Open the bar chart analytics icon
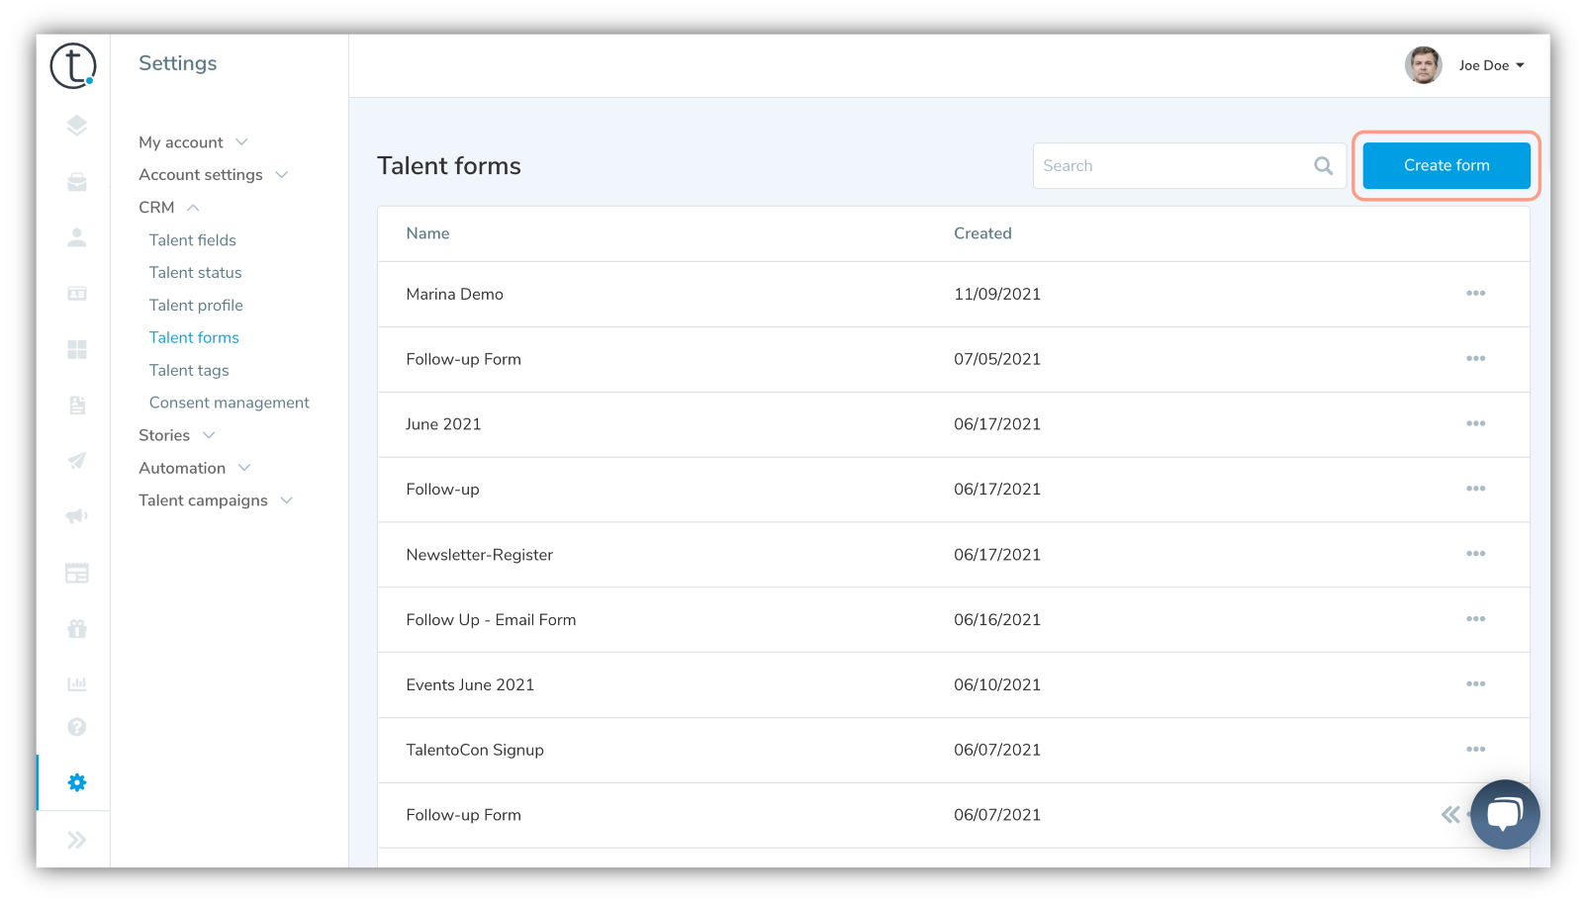This screenshot has width=1585, height=902. click(77, 683)
